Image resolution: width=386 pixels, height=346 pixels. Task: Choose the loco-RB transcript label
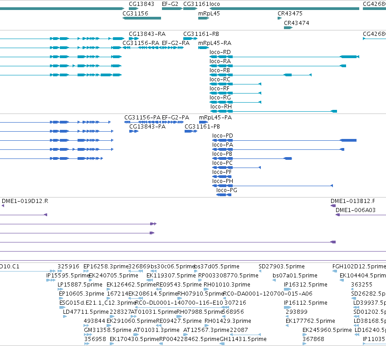[x=220, y=70]
